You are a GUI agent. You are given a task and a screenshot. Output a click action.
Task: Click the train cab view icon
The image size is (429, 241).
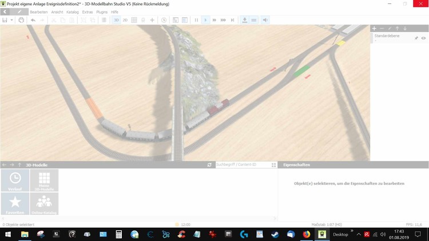(x=143, y=20)
